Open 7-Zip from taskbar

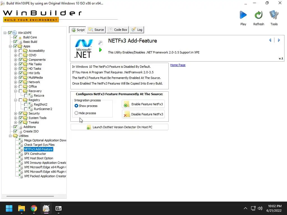point(58,208)
